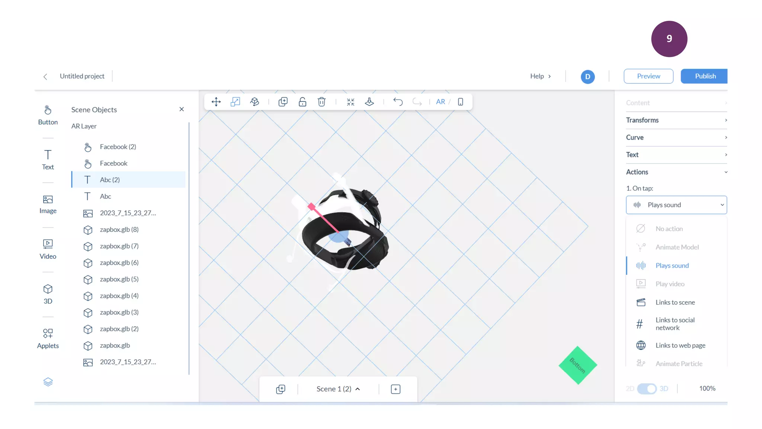Screen dimensions: 762x429
Task: Choose Links to scene action
Action: (675, 302)
